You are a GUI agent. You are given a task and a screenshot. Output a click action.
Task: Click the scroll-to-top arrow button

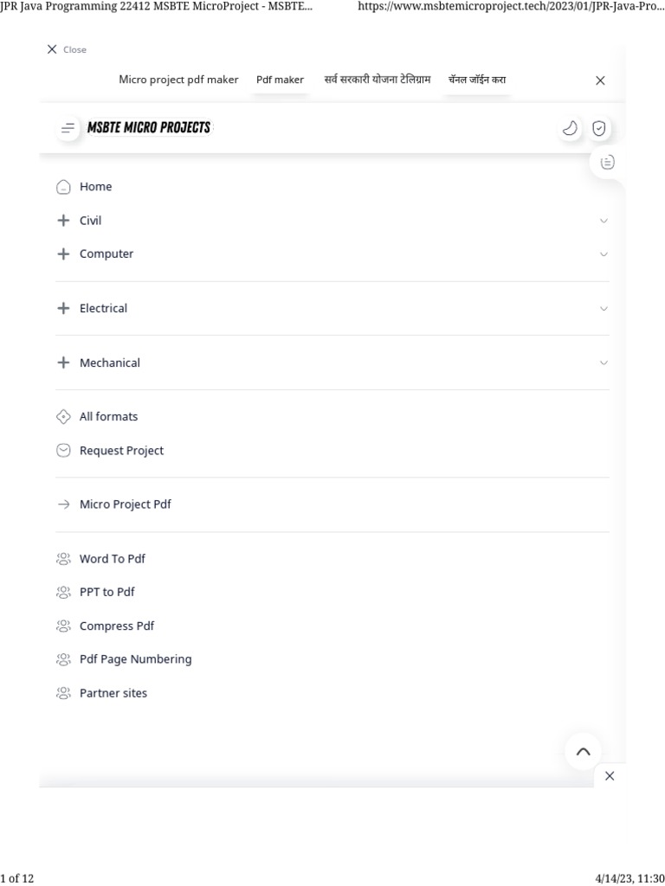(x=583, y=752)
